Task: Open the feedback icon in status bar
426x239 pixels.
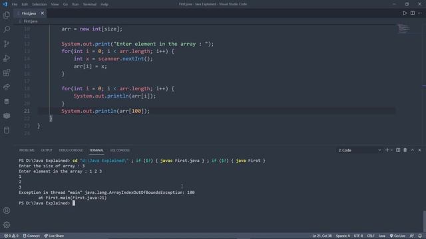Action: click(x=412, y=236)
